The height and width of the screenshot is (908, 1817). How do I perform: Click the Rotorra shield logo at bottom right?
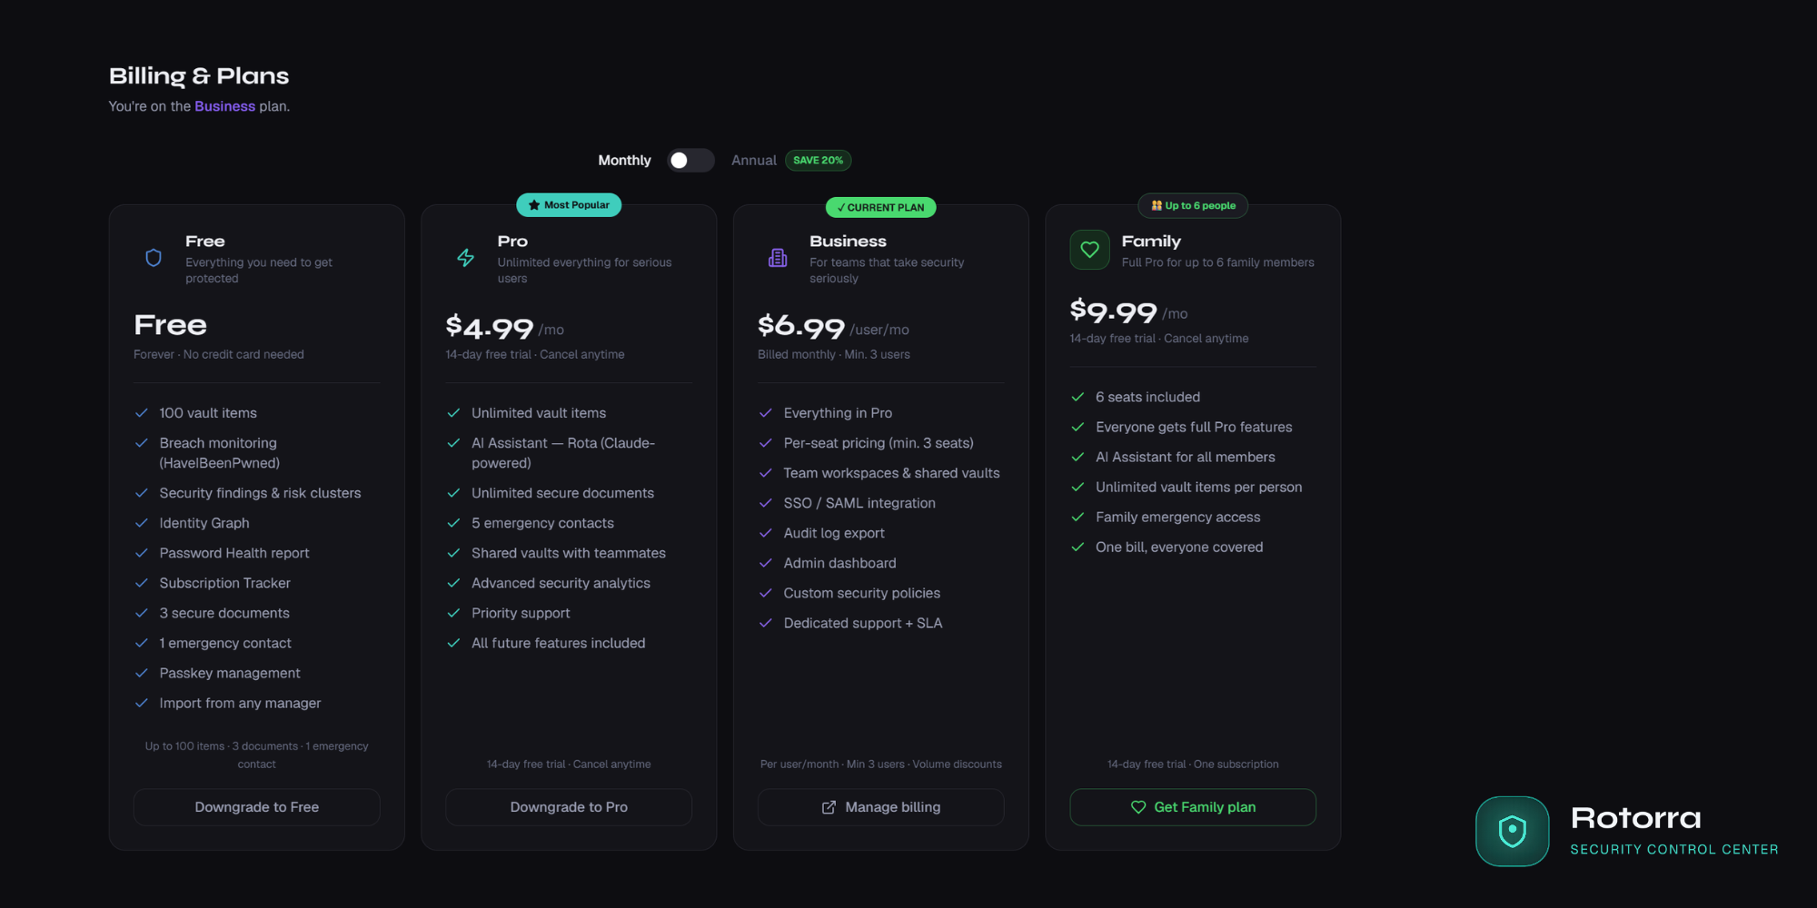(1512, 832)
